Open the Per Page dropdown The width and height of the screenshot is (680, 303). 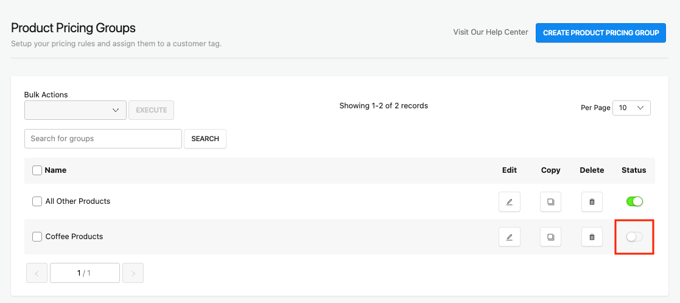tap(631, 108)
